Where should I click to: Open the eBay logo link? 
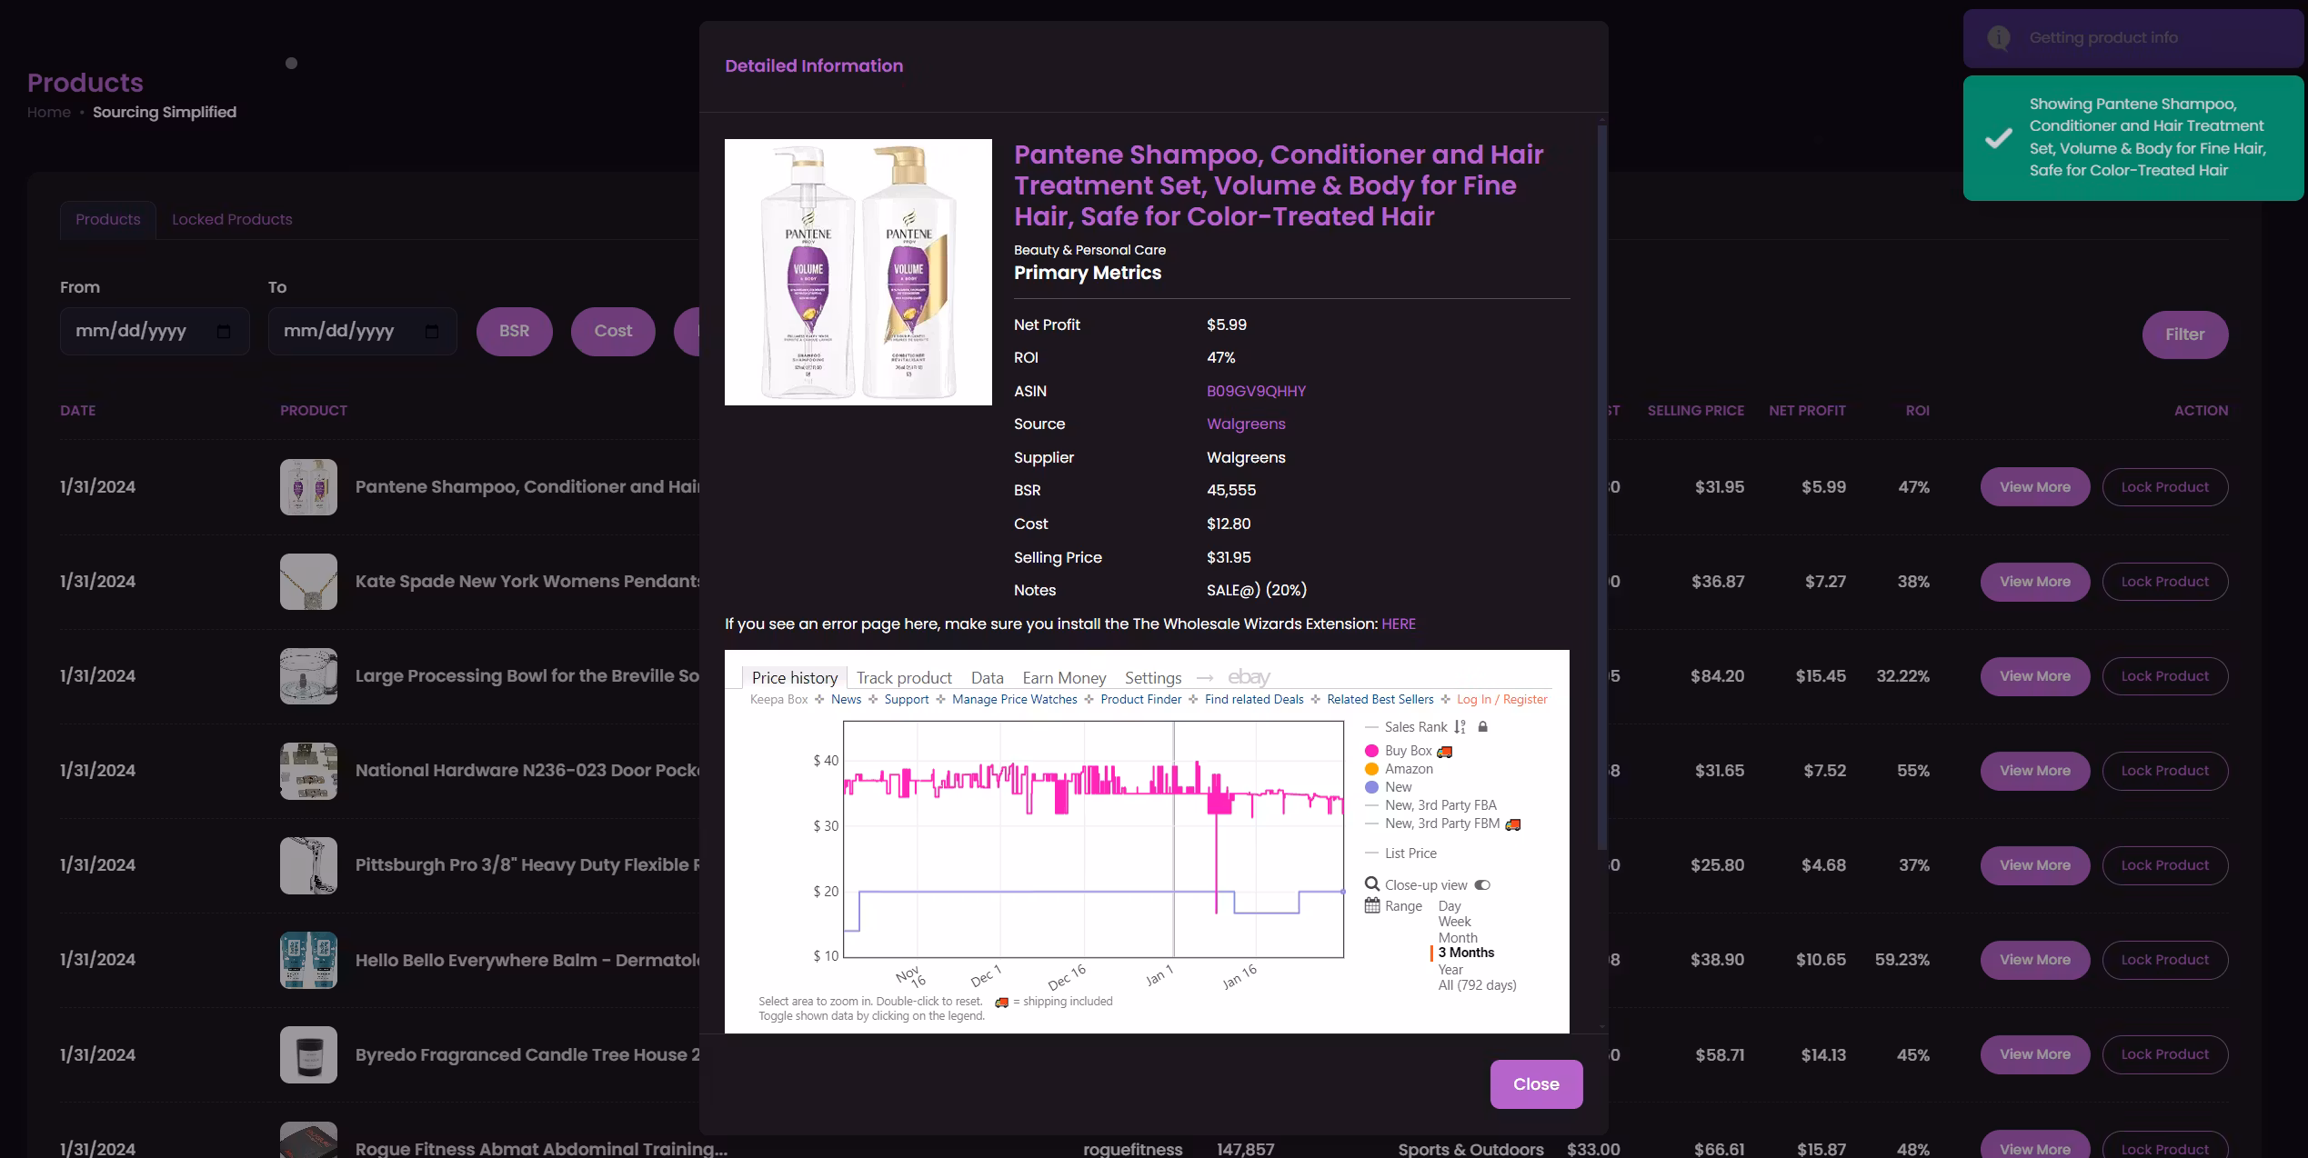click(1249, 677)
